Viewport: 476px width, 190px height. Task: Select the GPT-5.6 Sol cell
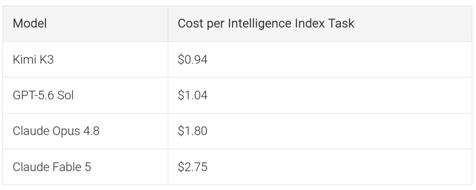[x=85, y=95]
